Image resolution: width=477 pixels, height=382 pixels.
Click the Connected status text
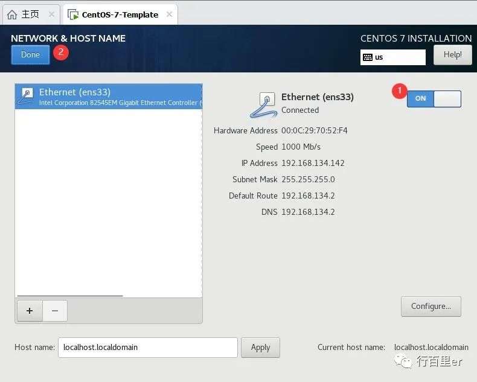coord(300,110)
